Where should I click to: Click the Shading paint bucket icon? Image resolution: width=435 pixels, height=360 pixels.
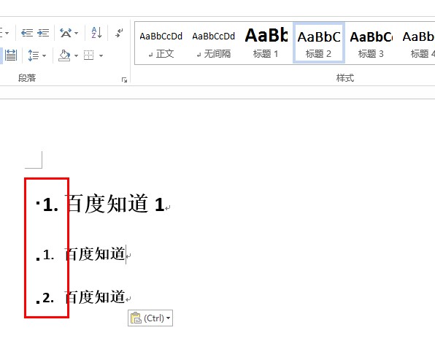[x=64, y=55]
